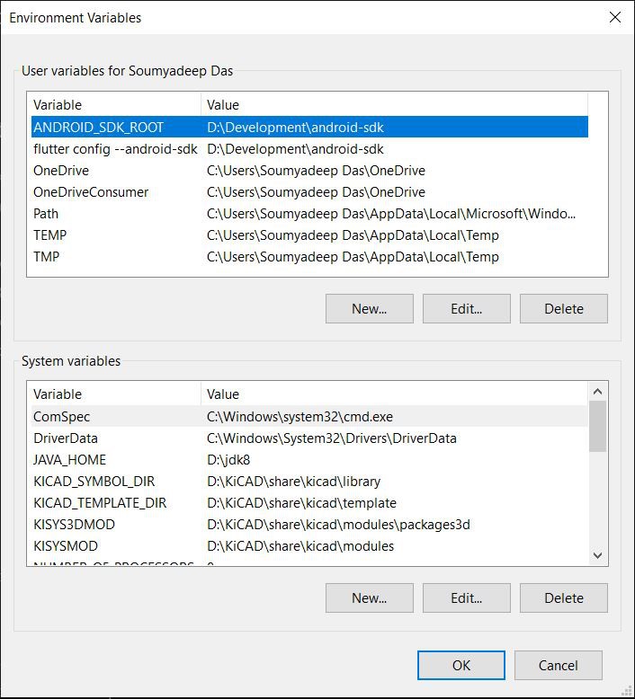635x699 pixels.
Task: Delete the selected user variable
Action: (x=563, y=308)
